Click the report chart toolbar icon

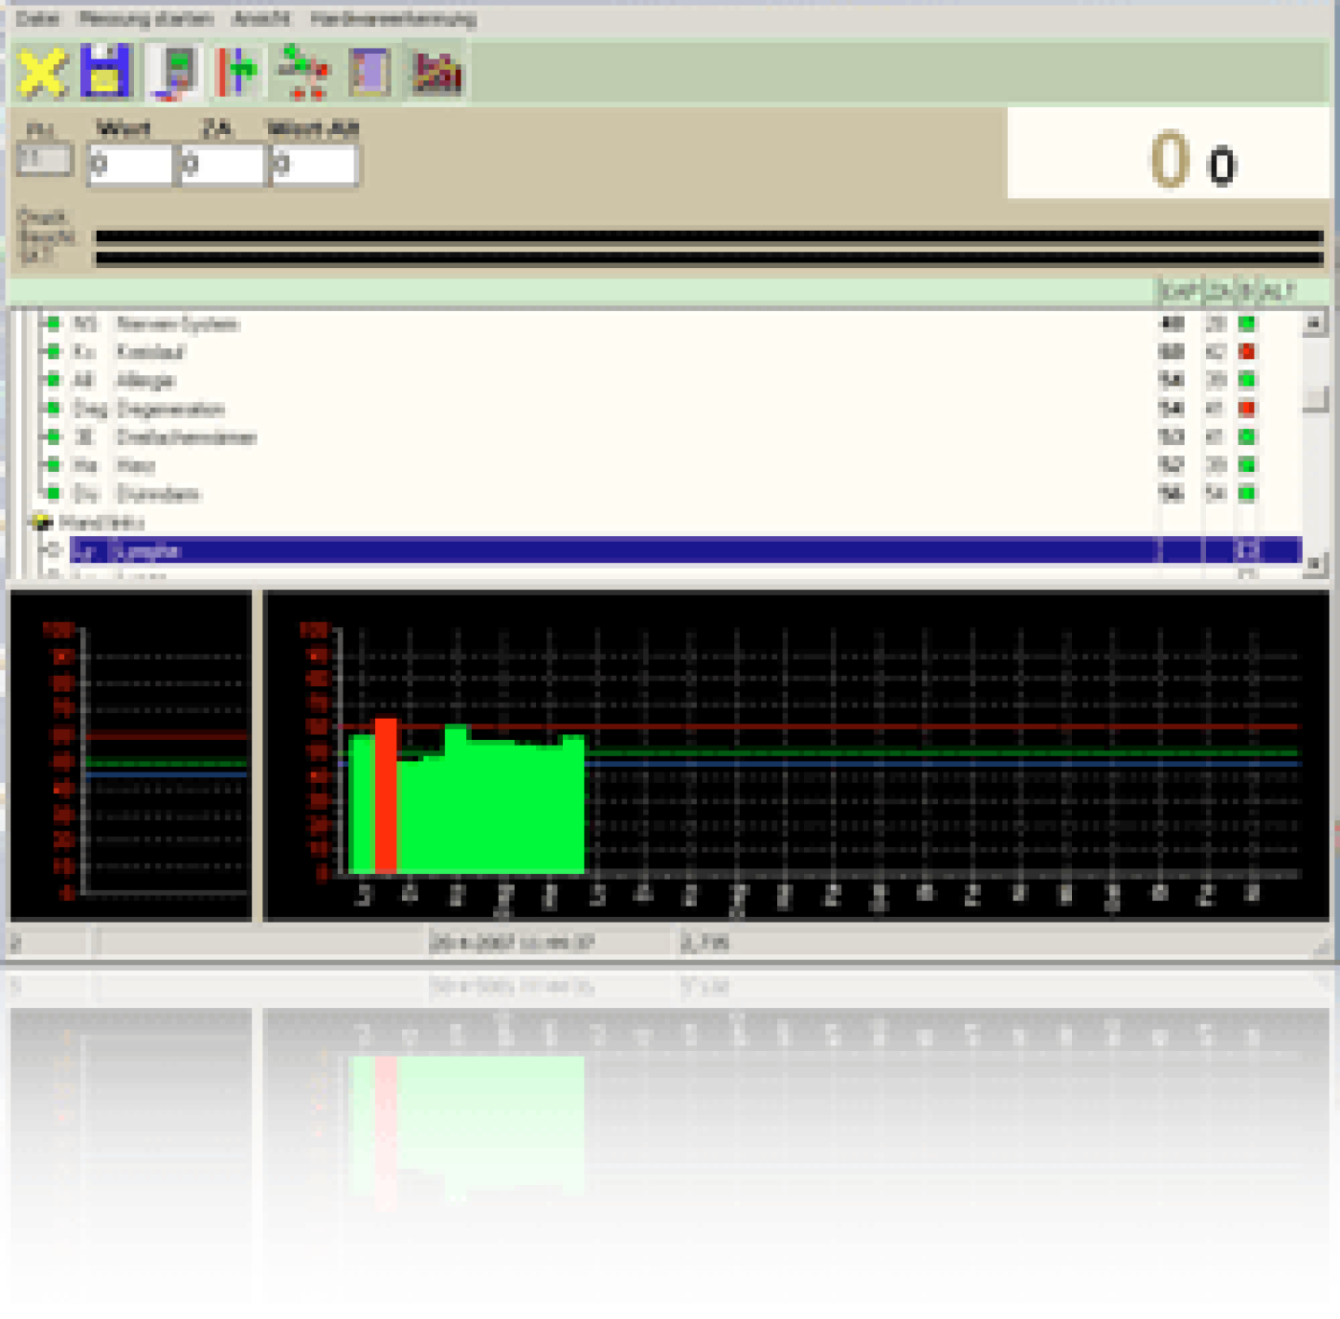click(x=435, y=72)
